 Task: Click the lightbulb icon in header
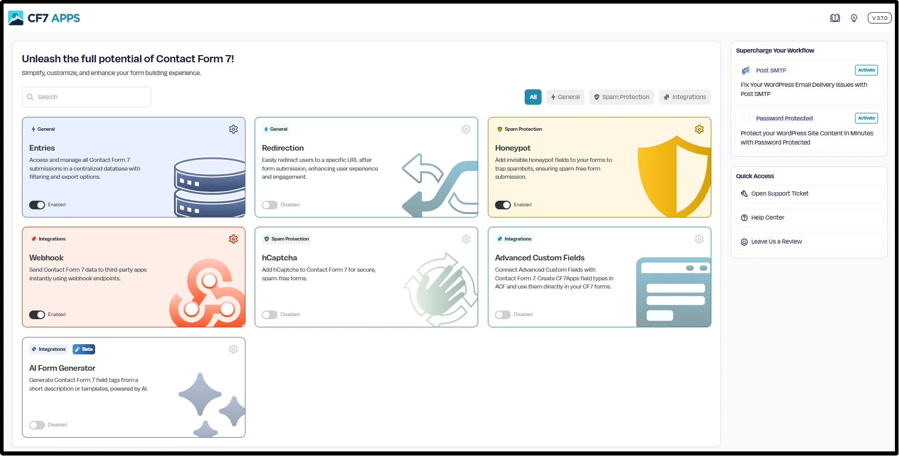click(854, 18)
